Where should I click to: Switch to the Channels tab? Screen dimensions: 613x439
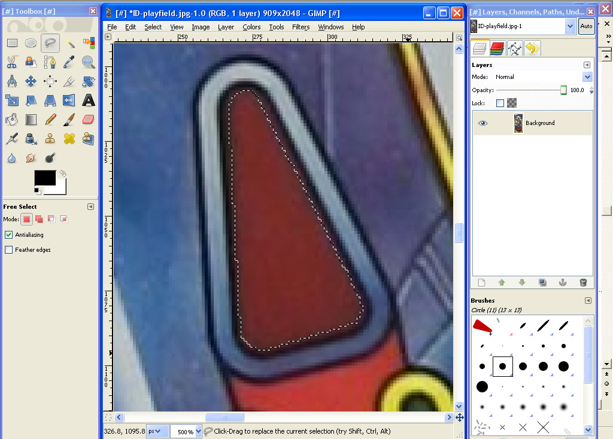click(497, 48)
